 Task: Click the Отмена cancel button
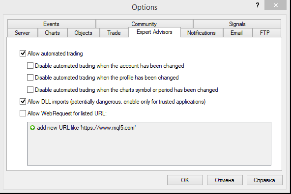[225, 180]
